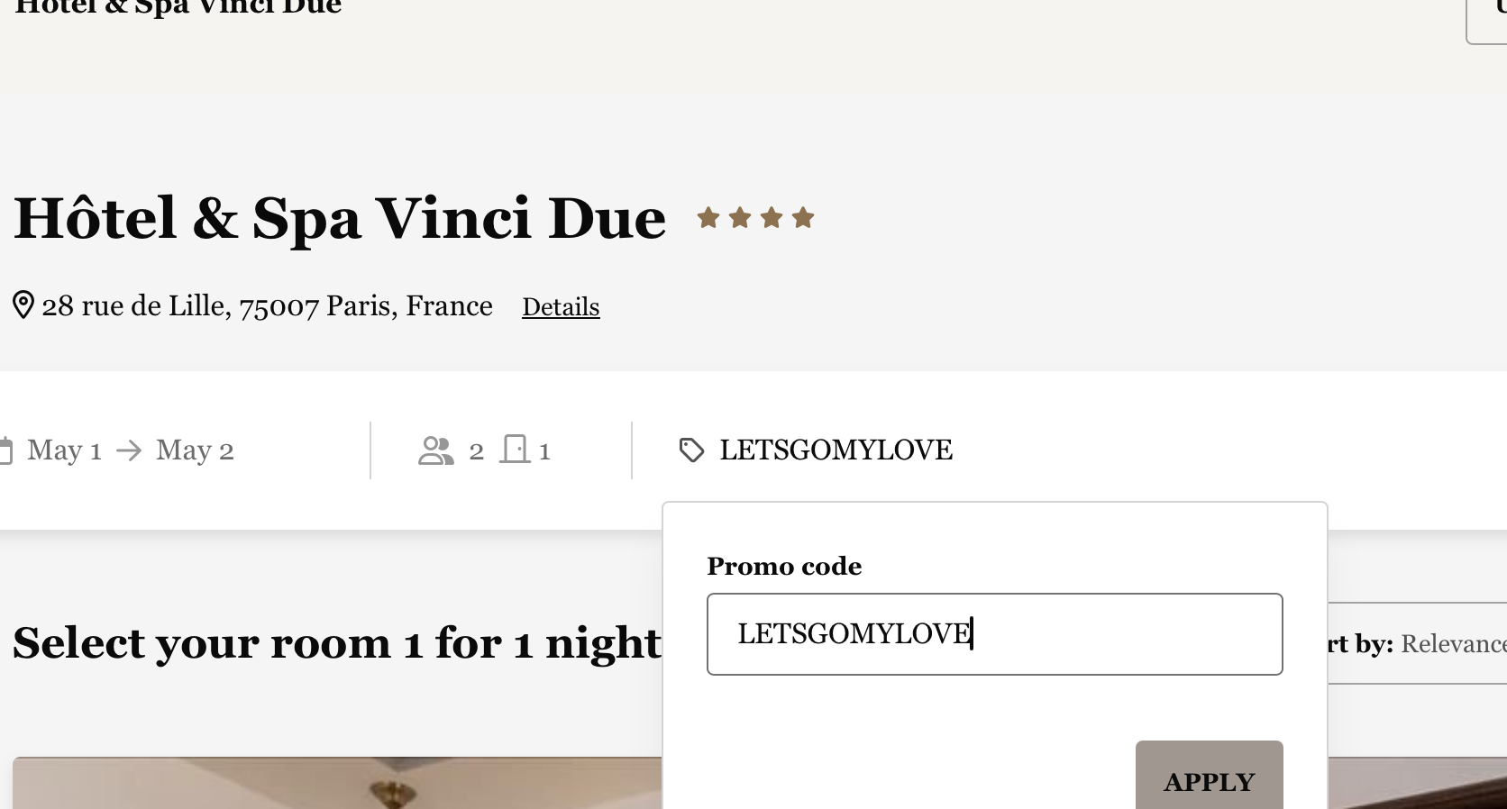Collapse the LETSGOMYLOVE promo code panel
The height and width of the screenshot is (809, 1507).
click(835, 450)
